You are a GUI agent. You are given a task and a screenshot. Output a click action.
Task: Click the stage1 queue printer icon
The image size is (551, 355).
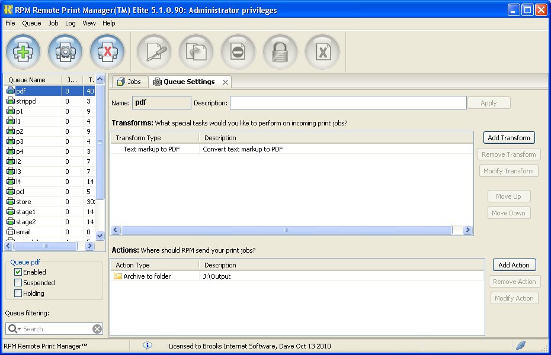tap(11, 212)
